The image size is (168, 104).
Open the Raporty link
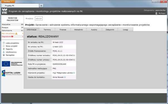tap(9, 49)
